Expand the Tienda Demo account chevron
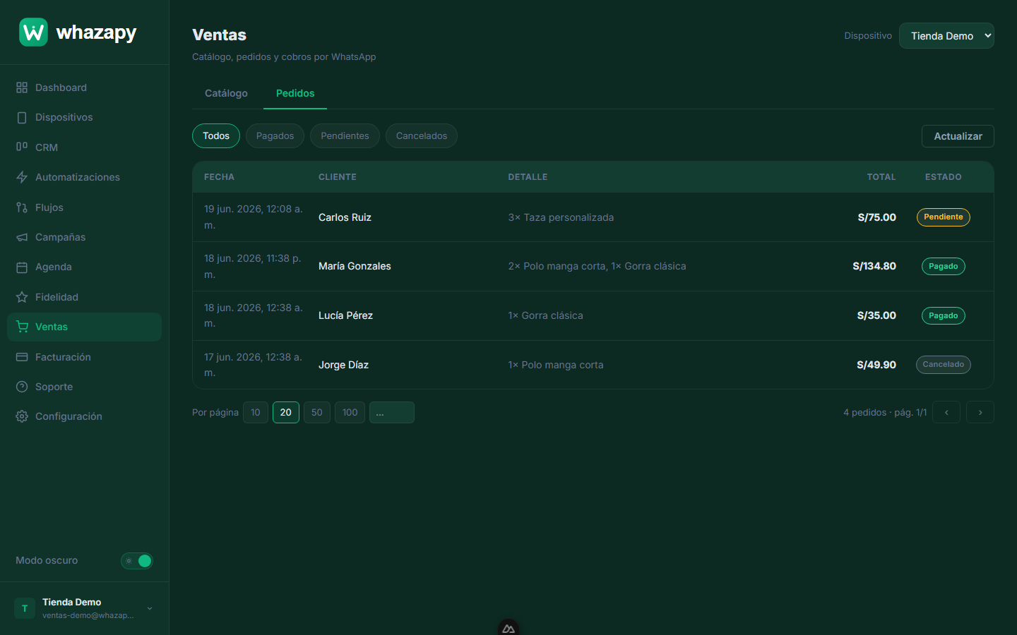 pos(150,608)
